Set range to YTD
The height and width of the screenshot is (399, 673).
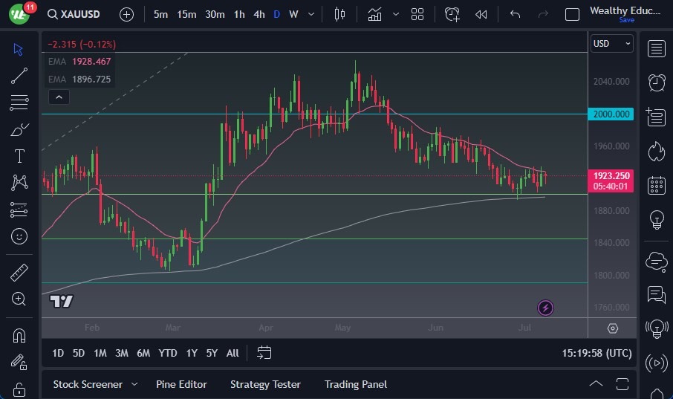168,353
